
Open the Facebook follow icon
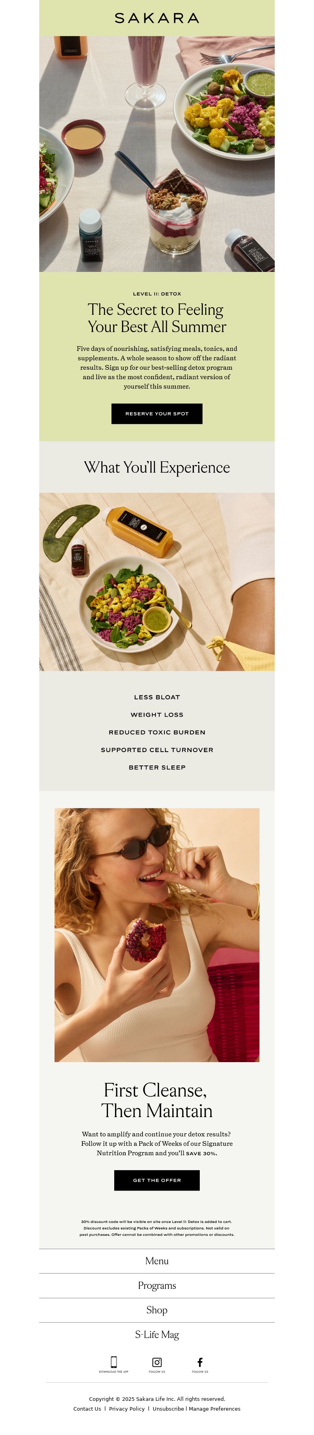(x=200, y=1362)
